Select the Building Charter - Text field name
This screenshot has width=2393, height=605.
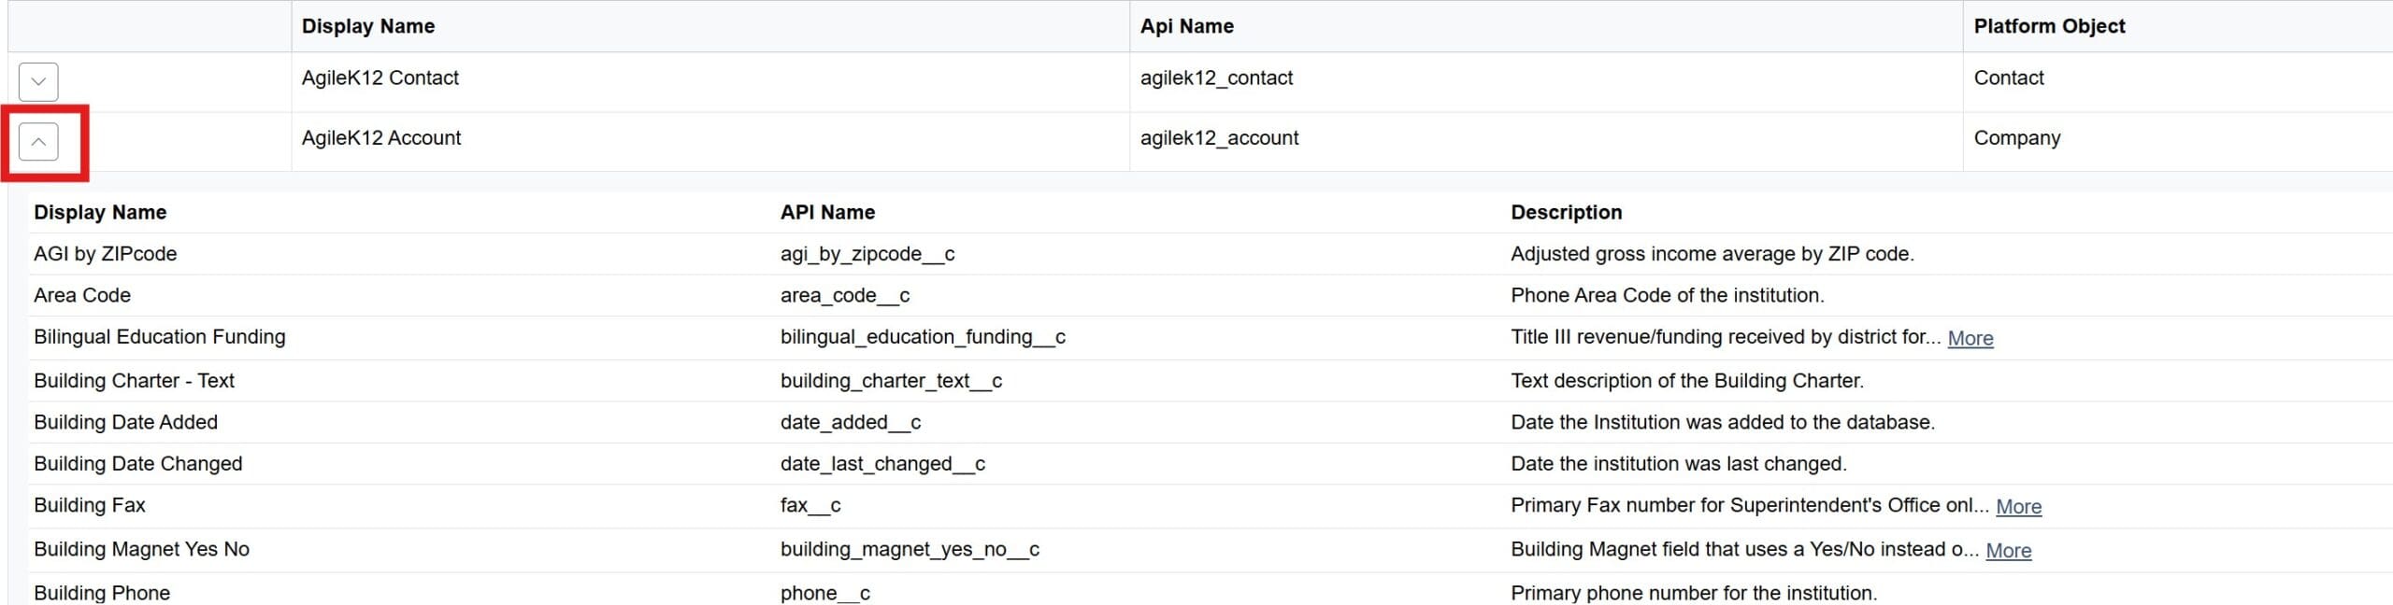click(x=134, y=380)
